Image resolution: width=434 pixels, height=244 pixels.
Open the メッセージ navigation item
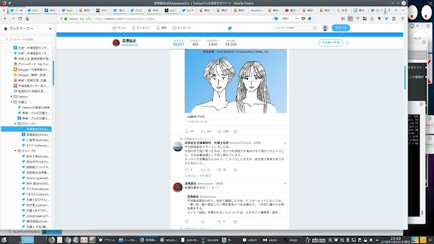point(182,28)
